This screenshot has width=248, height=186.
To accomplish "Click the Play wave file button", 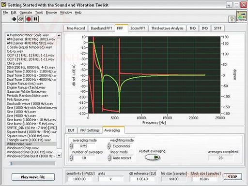I will [33, 177].
